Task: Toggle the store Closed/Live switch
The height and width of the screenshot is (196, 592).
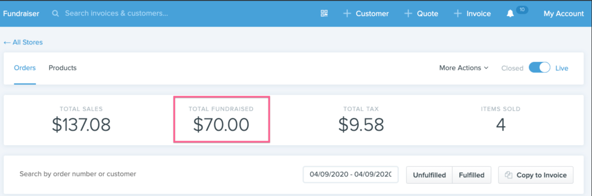Action: click(539, 68)
